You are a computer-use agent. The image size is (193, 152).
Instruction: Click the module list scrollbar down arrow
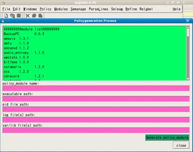[188, 79]
